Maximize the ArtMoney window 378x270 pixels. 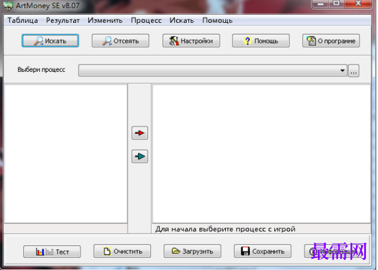coord(337,4)
